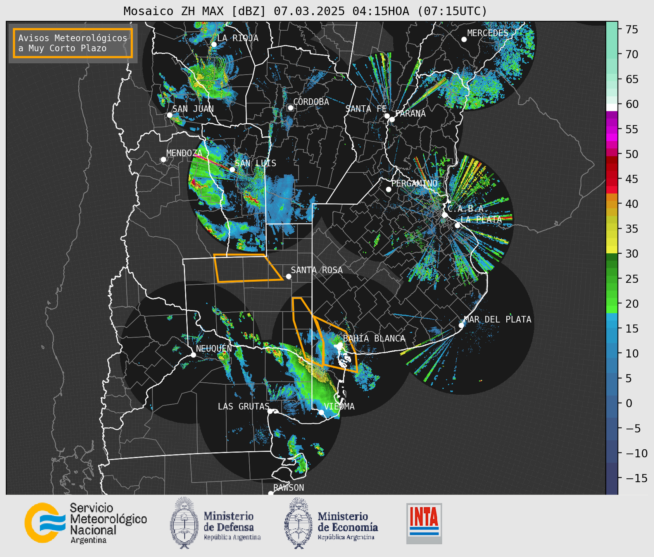This screenshot has width=654, height=557.
Task: Click the Ministerio de Defensa crest logo
Action: 185,523
